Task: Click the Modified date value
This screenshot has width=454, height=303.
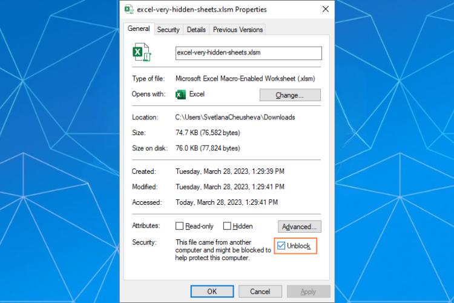Action: coord(230,187)
